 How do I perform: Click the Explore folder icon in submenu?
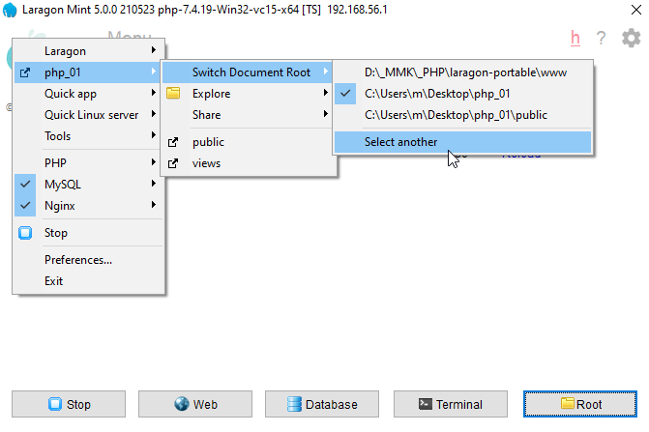pos(174,94)
